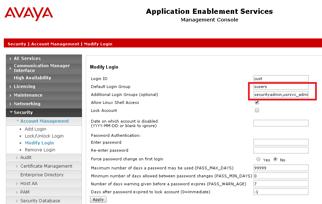
Task: Open the Enterprise Directory page
Action: (42, 175)
